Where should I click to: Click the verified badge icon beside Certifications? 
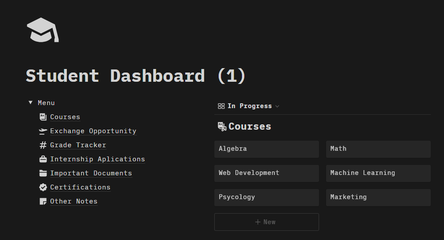[43, 187]
